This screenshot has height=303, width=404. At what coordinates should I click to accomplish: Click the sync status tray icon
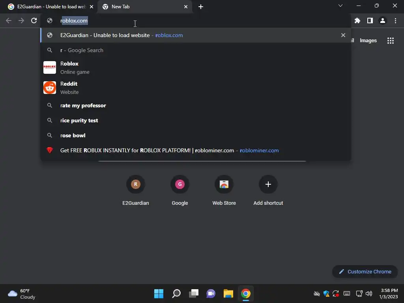click(x=335, y=294)
